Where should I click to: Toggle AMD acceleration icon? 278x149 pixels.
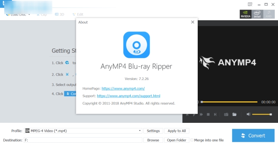(269, 14)
